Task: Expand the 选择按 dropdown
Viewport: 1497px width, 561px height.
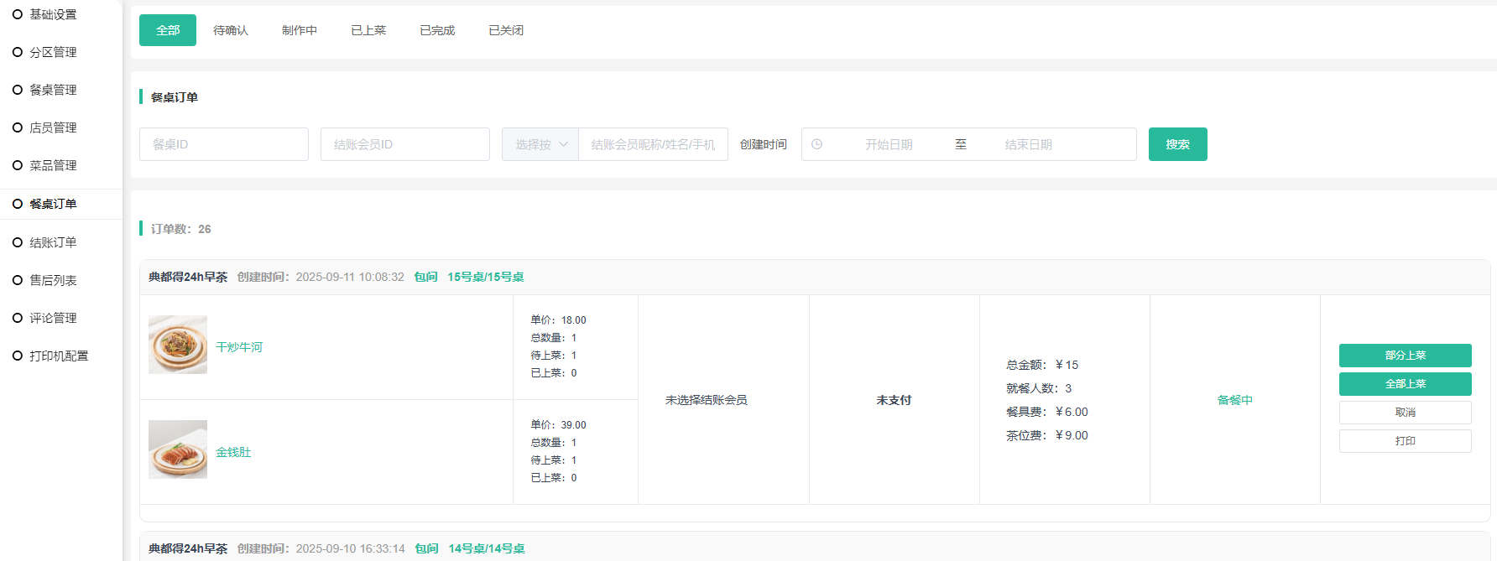Action: point(540,144)
